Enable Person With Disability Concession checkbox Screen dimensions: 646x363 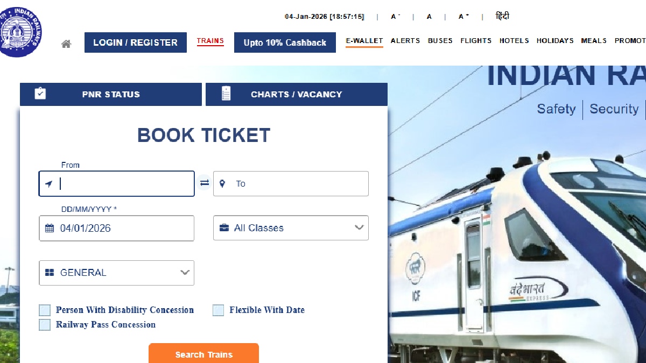click(x=45, y=310)
